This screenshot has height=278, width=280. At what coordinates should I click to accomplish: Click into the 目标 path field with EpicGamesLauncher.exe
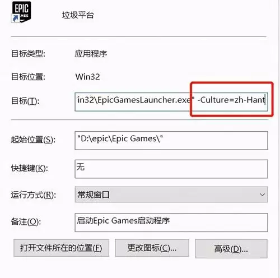coord(171,102)
